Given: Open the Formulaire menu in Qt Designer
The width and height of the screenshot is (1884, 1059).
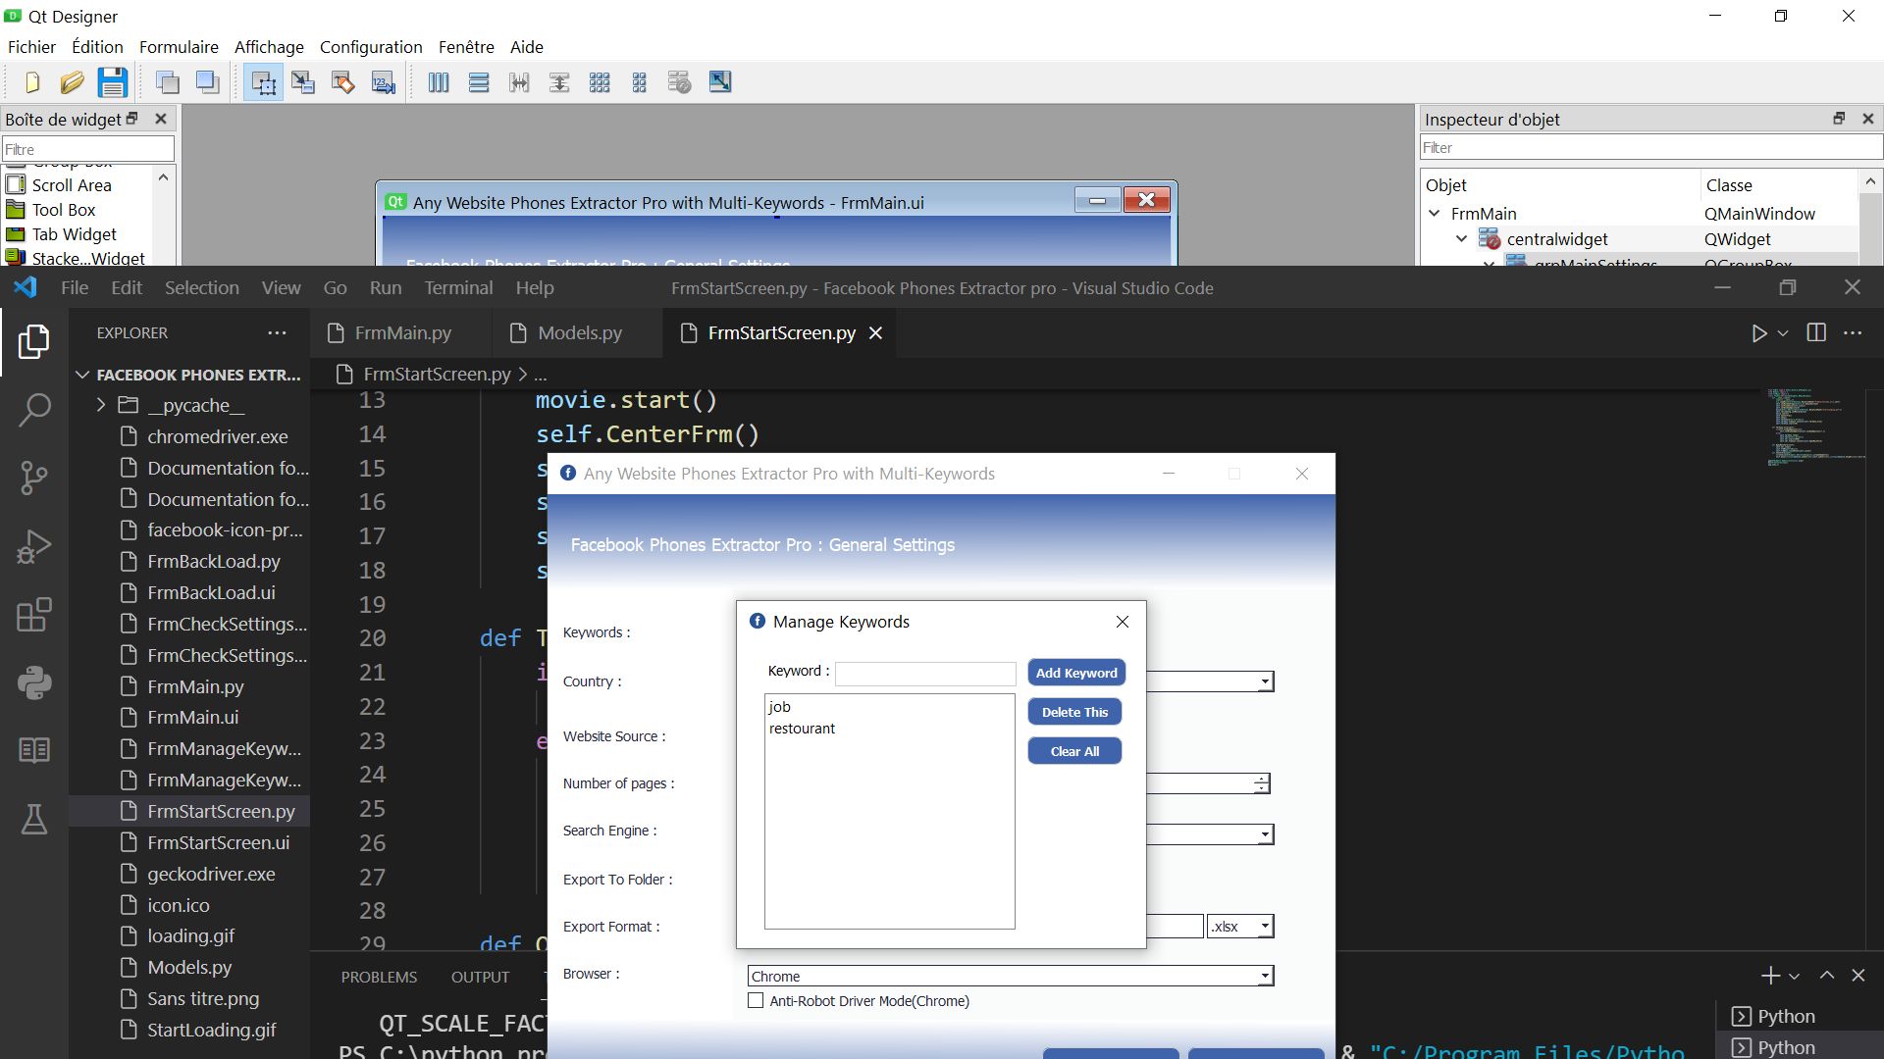Looking at the screenshot, I should (179, 47).
